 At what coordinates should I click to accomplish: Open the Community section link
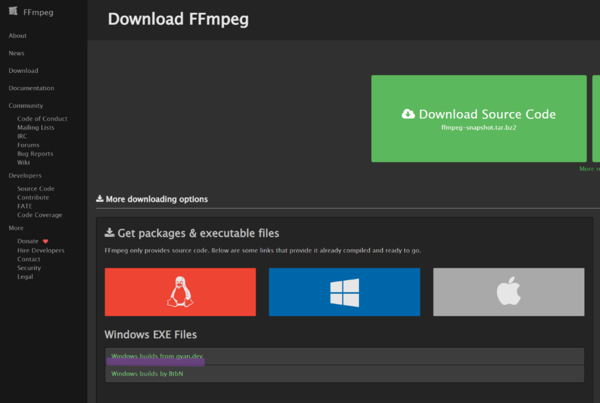pyautogui.click(x=26, y=105)
